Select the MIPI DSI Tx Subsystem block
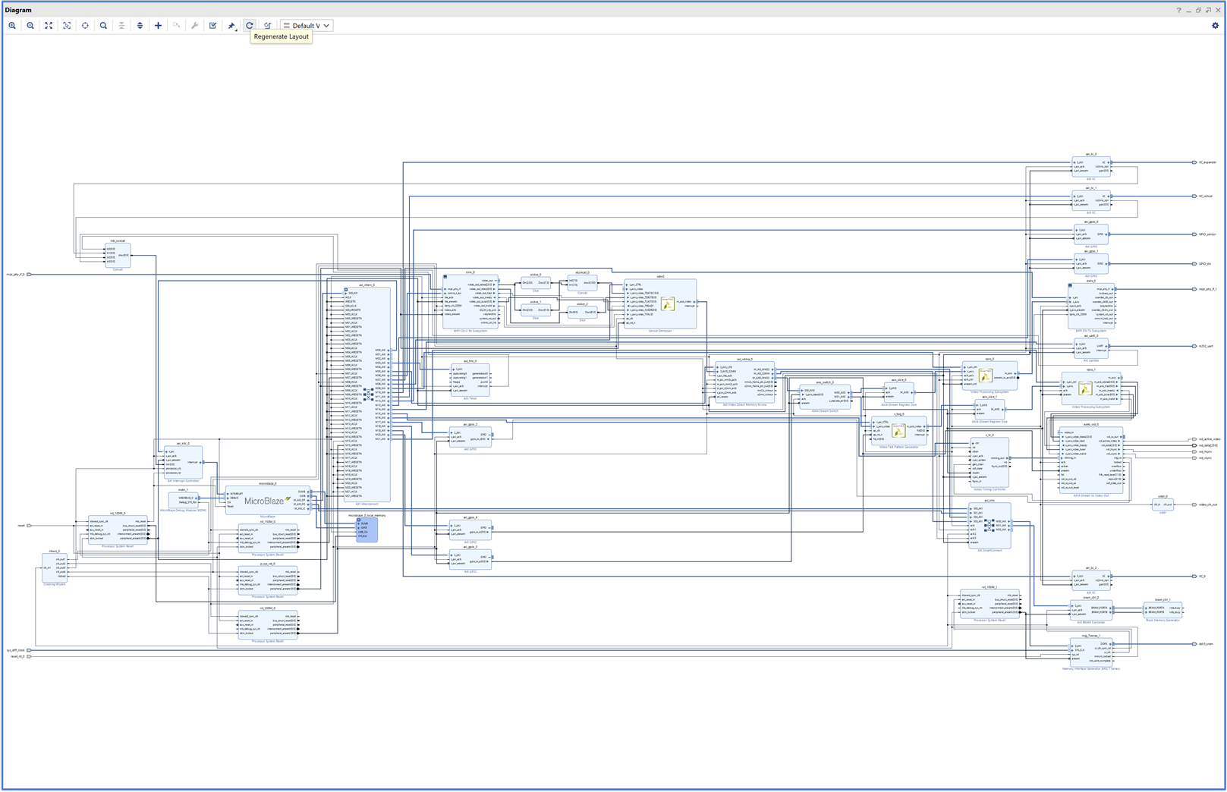 (1090, 306)
